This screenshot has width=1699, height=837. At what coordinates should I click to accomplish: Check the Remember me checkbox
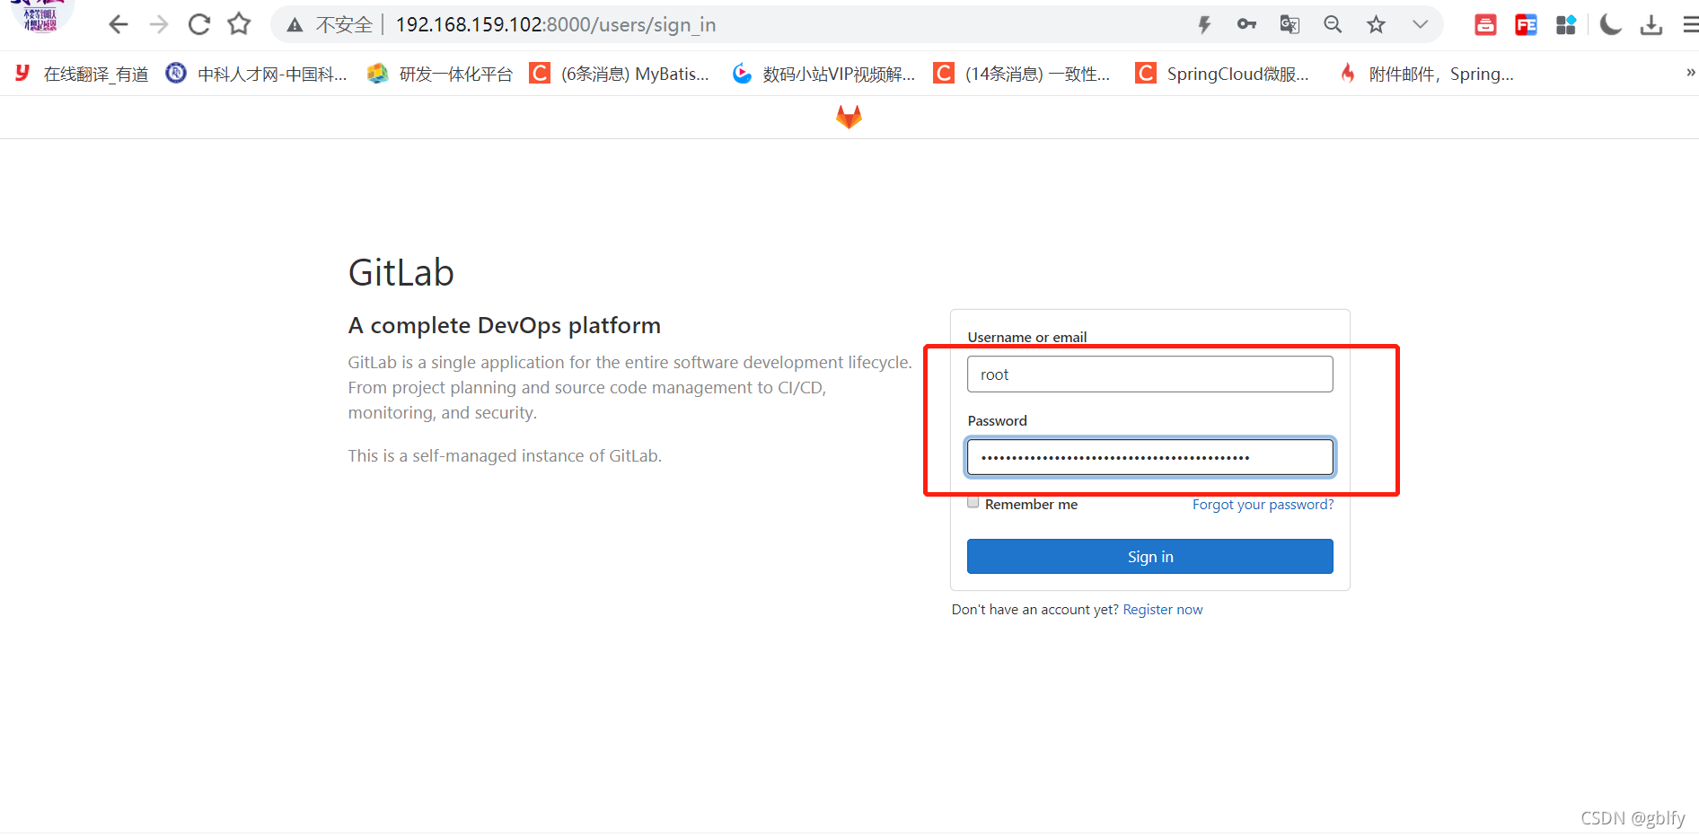pos(973,501)
